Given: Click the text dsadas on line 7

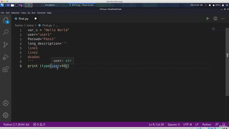Looking at the screenshot, I should click(34, 57).
